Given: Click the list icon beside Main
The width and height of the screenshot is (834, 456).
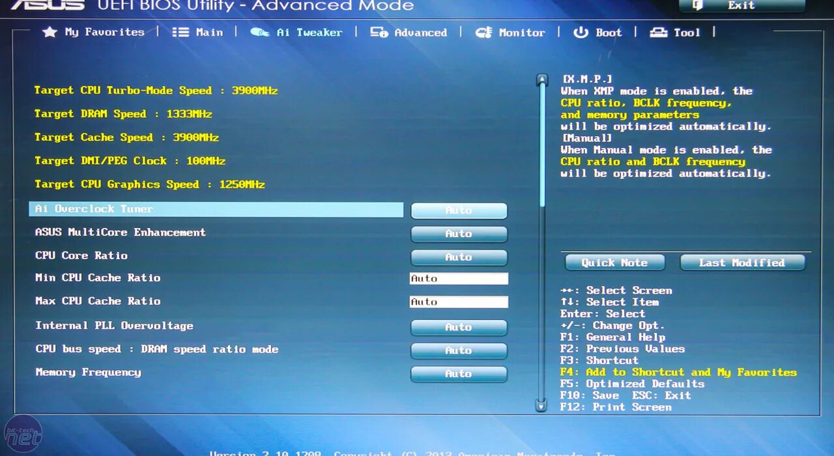Looking at the screenshot, I should (x=180, y=32).
